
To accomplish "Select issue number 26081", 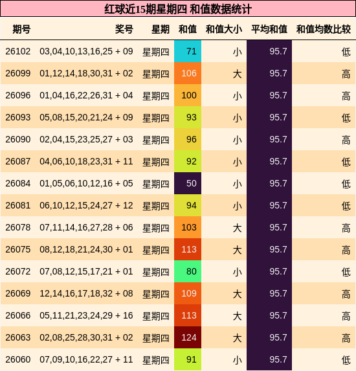I will (x=18, y=205).
